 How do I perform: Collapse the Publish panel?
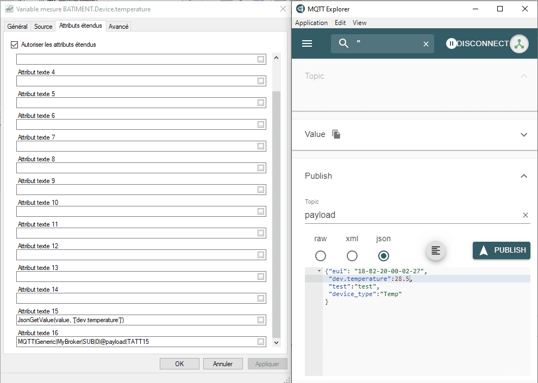pyautogui.click(x=524, y=176)
